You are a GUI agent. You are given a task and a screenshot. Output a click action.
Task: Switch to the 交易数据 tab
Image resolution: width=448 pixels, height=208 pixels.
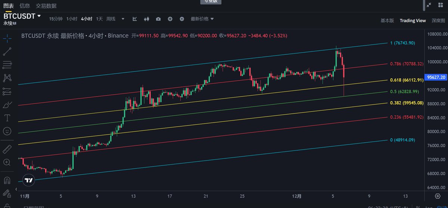pyautogui.click(x=46, y=6)
